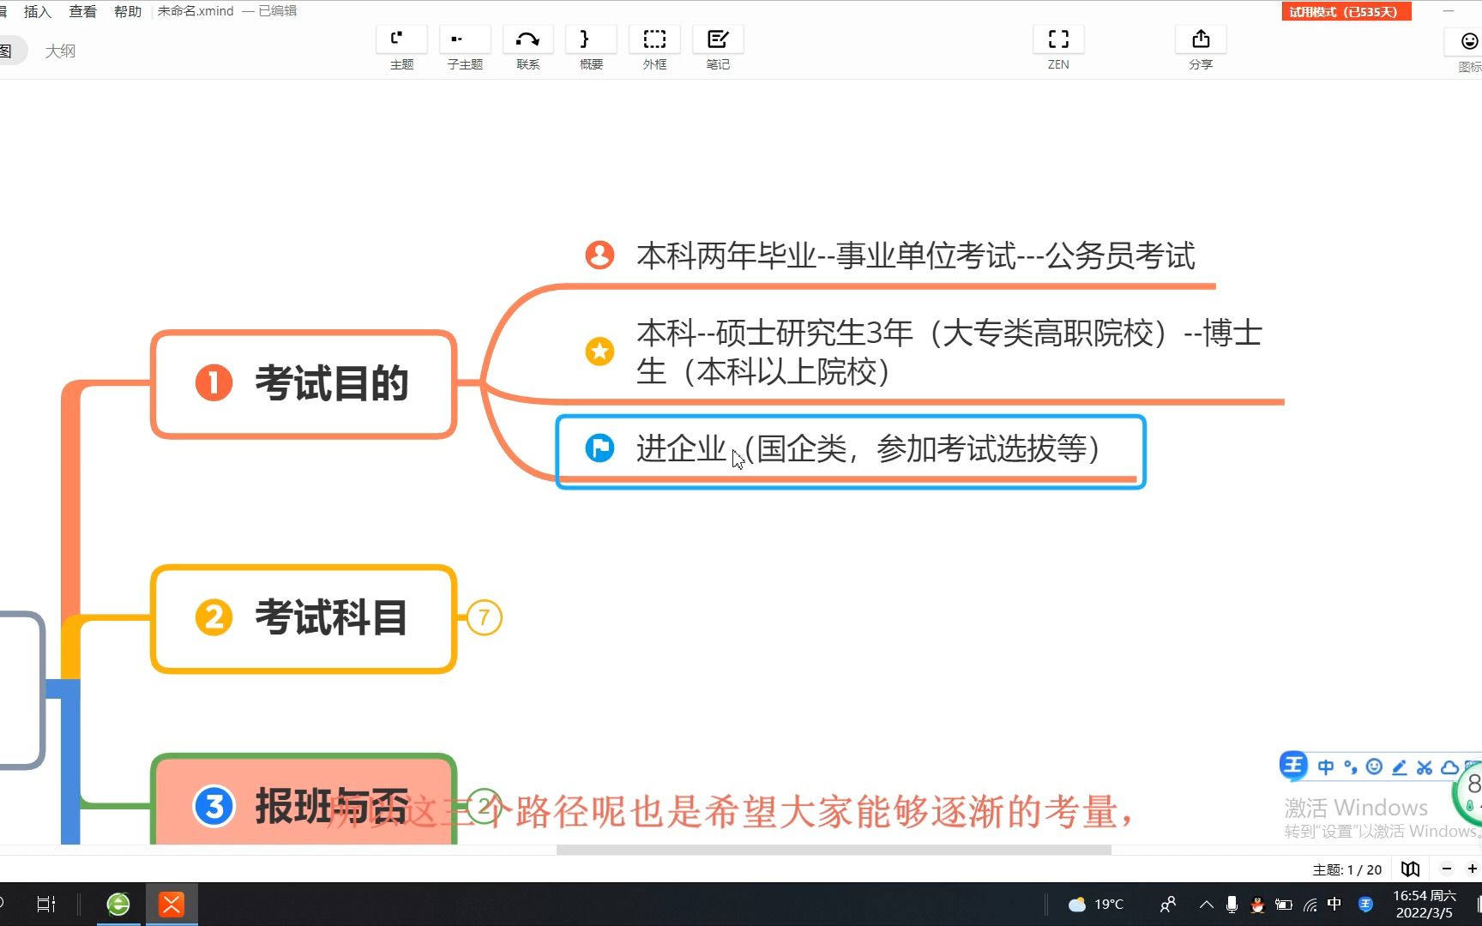Open the Wi-Fi network tray icon
This screenshot has height=926, width=1482.
point(1310,904)
